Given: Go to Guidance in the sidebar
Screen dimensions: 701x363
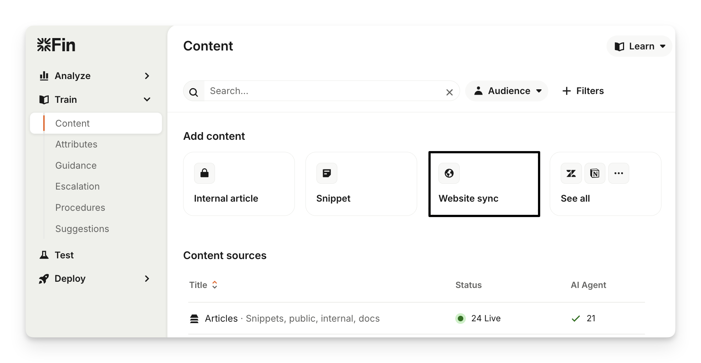Looking at the screenshot, I should pos(76,165).
